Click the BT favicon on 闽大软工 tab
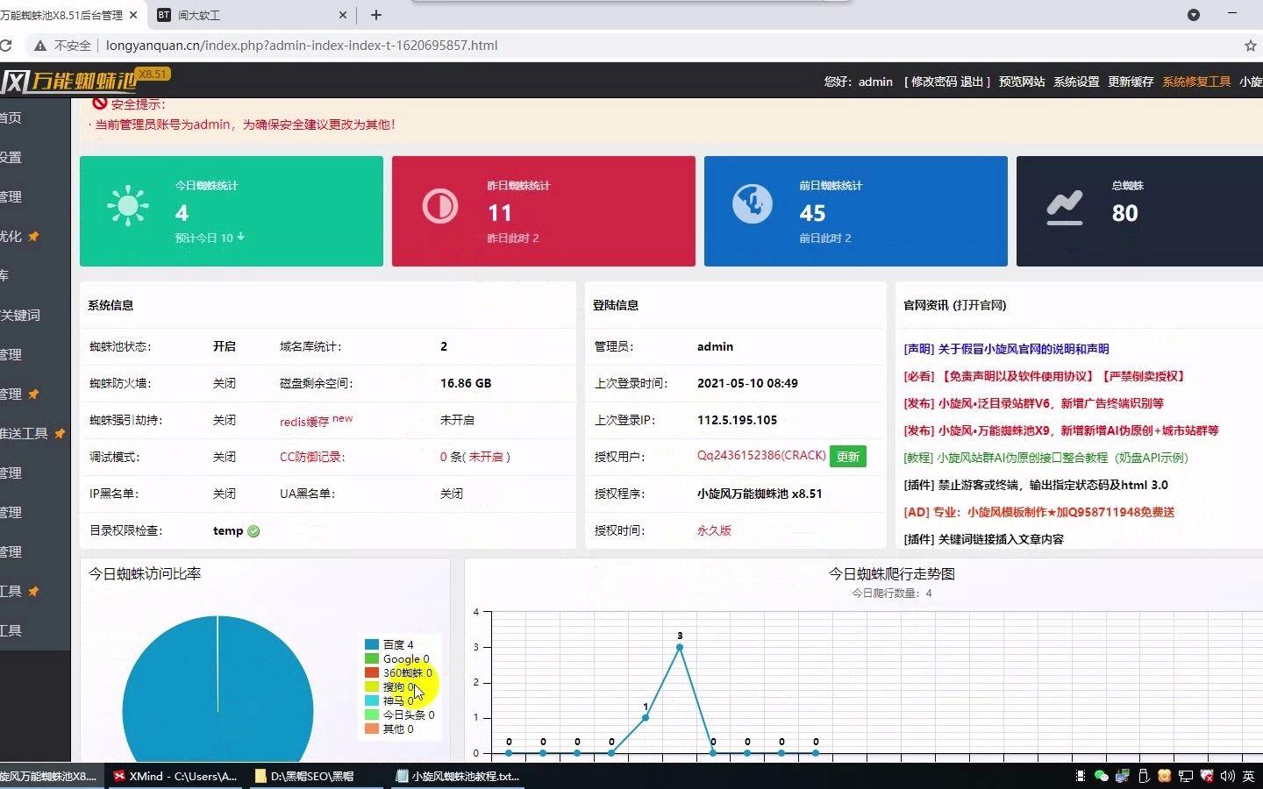This screenshot has width=1263, height=789. 164,15
